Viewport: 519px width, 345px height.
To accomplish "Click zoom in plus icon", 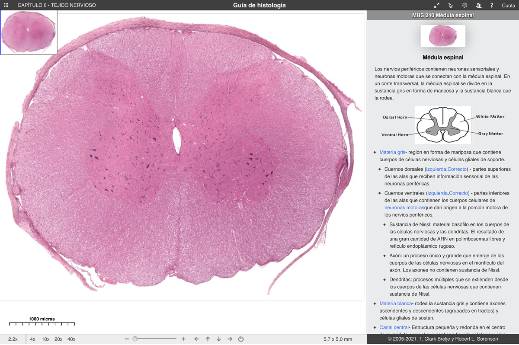I will pyautogui.click(x=183, y=339).
